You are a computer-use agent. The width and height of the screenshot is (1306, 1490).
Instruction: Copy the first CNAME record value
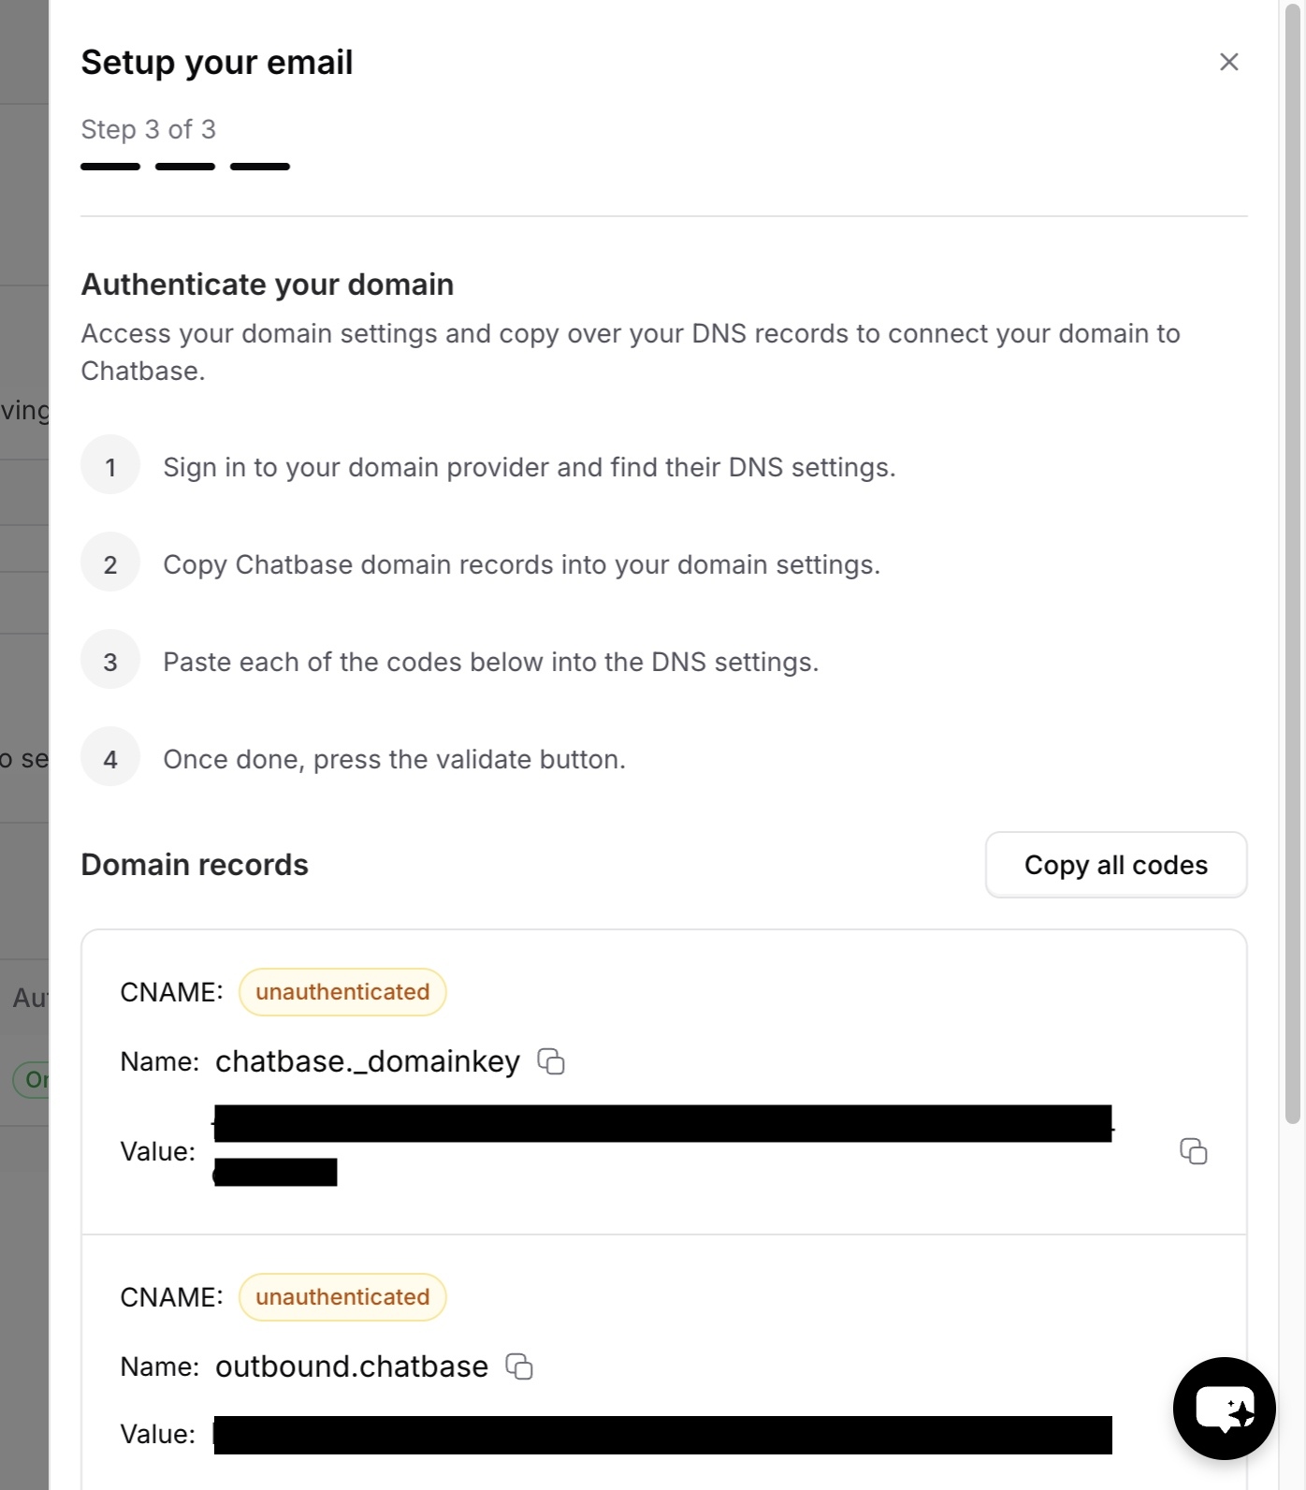click(x=1193, y=1152)
